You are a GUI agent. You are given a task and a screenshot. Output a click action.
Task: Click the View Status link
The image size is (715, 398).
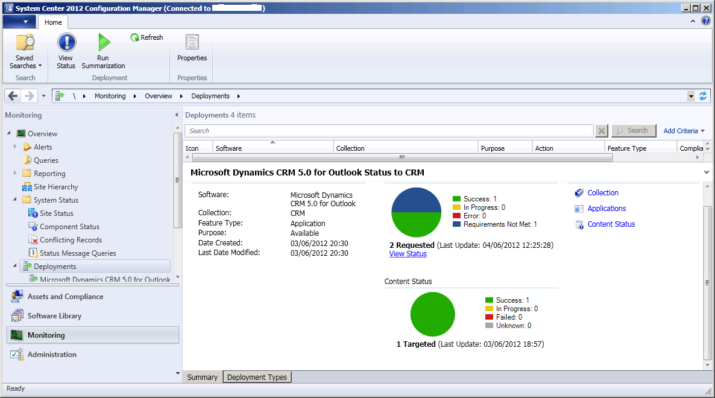click(x=408, y=254)
